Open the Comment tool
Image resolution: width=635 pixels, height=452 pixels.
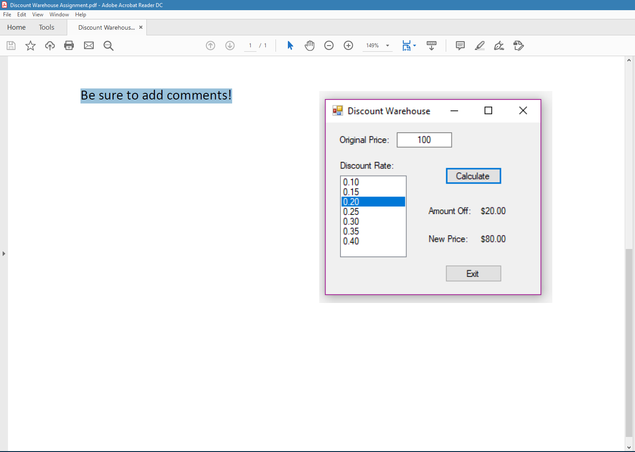(x=460, y=46)
